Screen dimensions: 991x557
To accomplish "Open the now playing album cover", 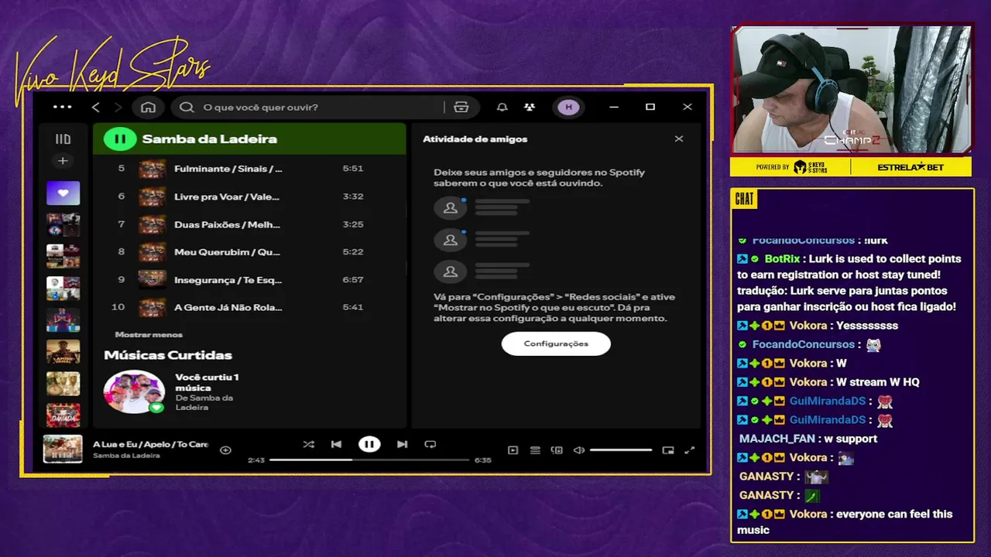I will (63, 449).
